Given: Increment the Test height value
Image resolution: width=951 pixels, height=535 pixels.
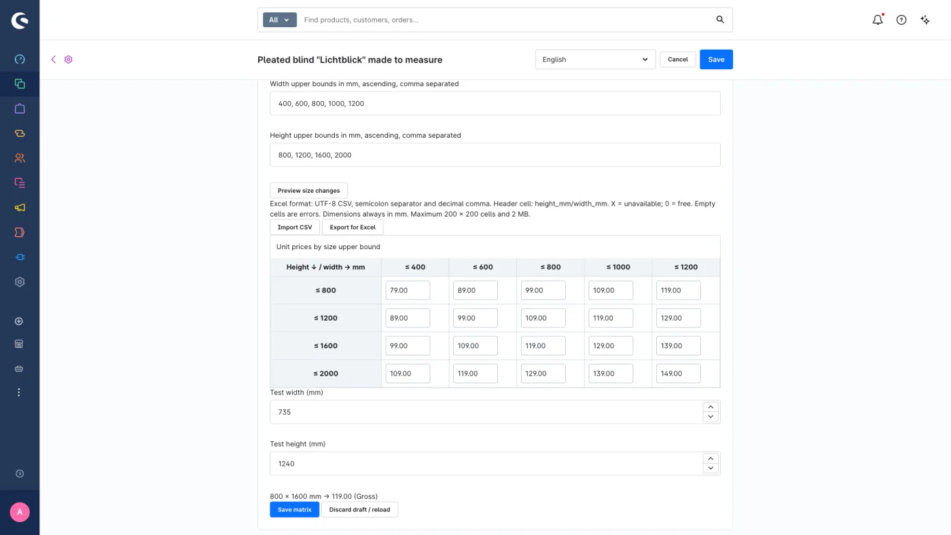Looking at the screenshot, I should pyautogui.click(x=711, y=458).
